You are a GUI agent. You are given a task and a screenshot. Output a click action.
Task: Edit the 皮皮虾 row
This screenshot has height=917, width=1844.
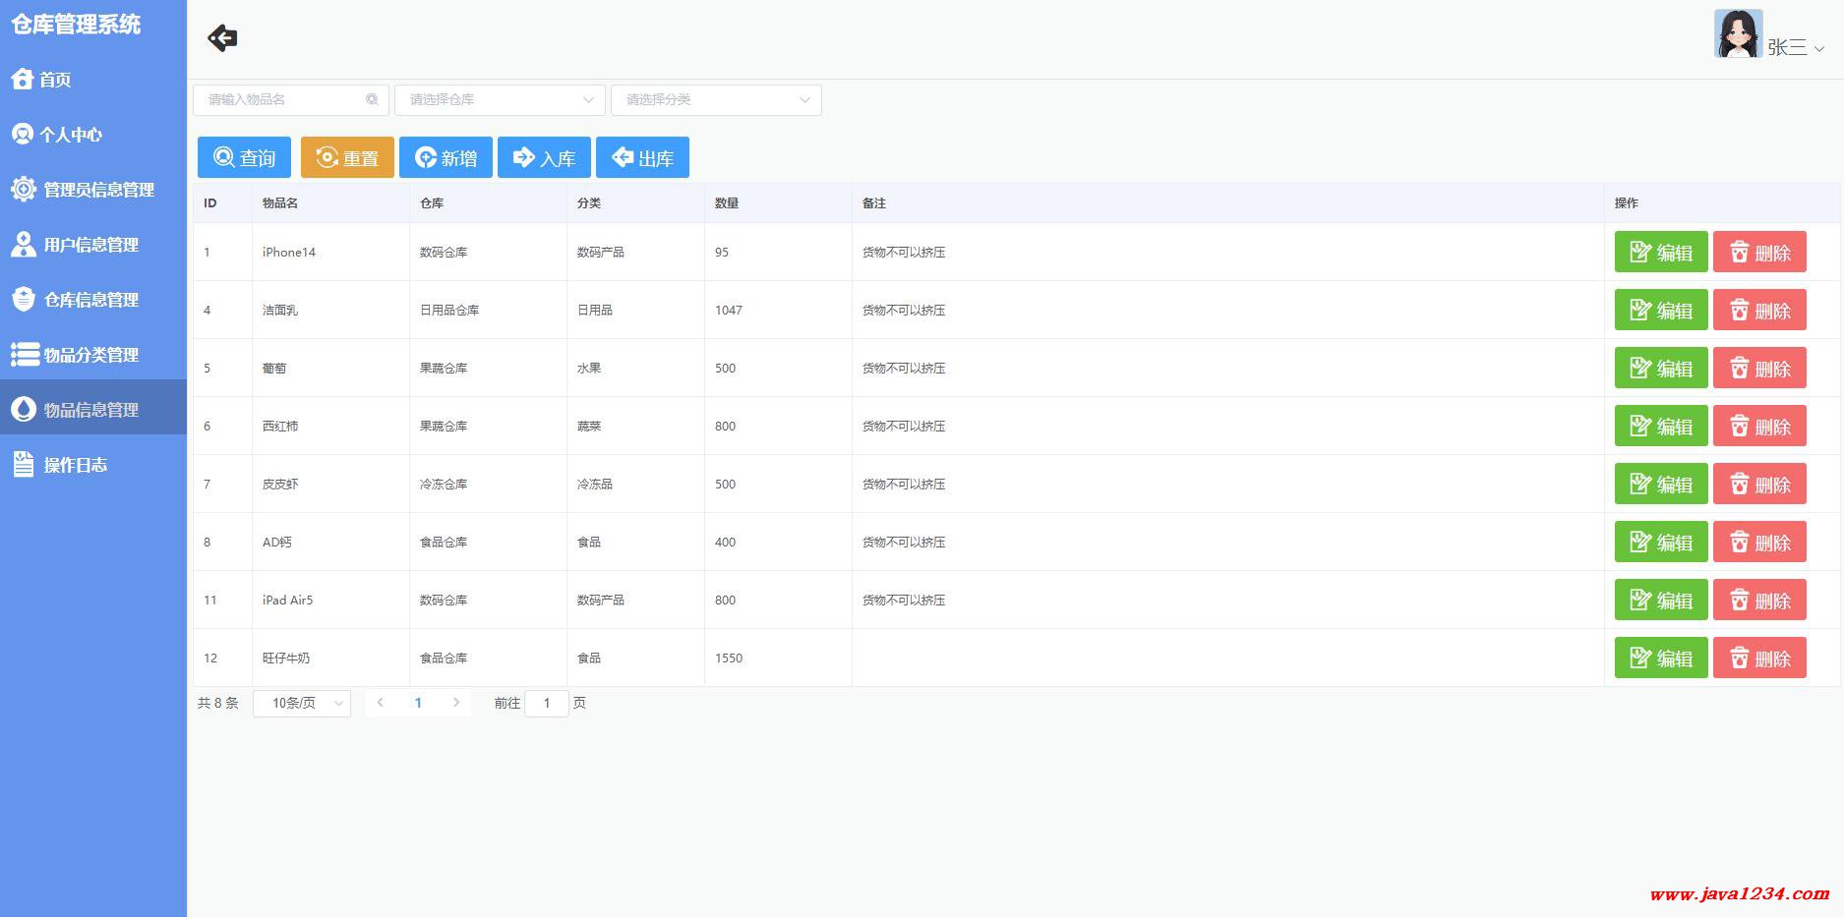coord(1661,484)
